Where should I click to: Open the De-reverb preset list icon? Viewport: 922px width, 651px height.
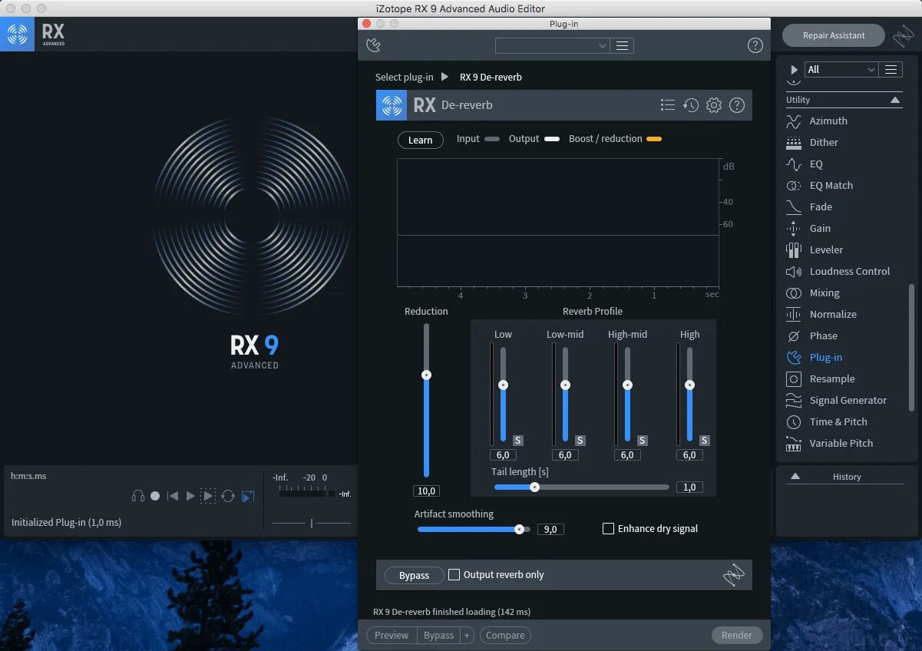[x=667, y=104]
